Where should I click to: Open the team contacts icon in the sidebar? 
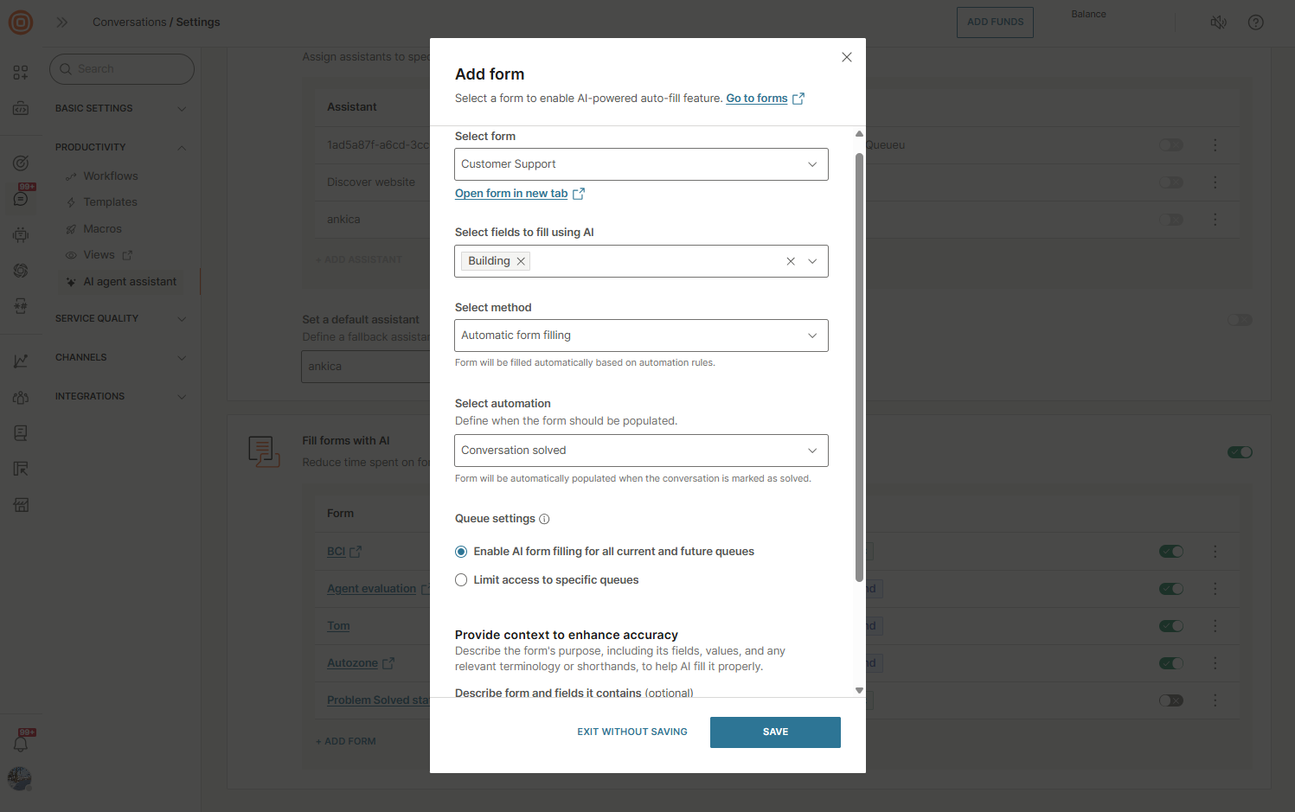(x=19, y=397)
